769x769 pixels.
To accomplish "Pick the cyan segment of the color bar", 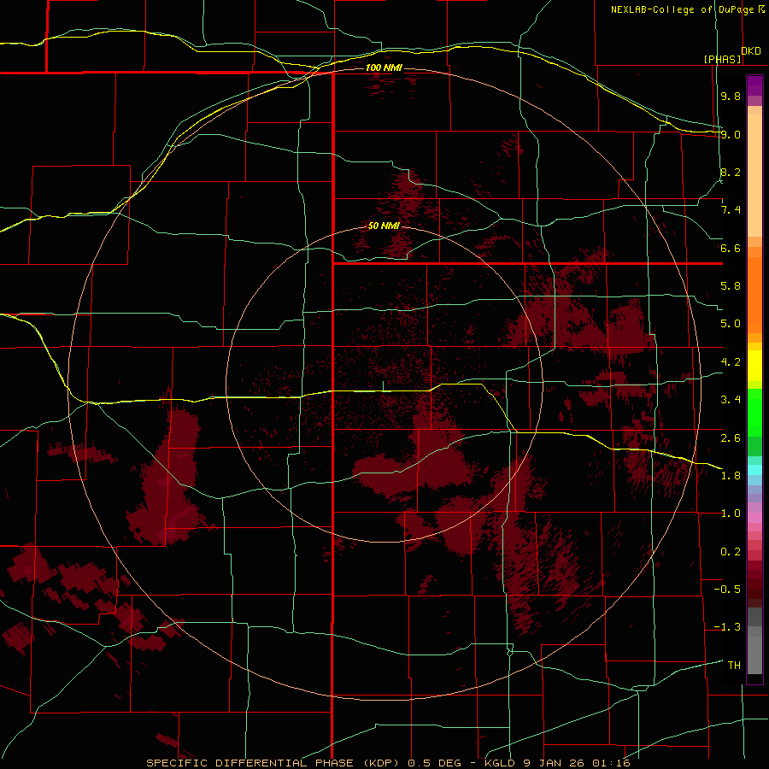I will [754, 470].
